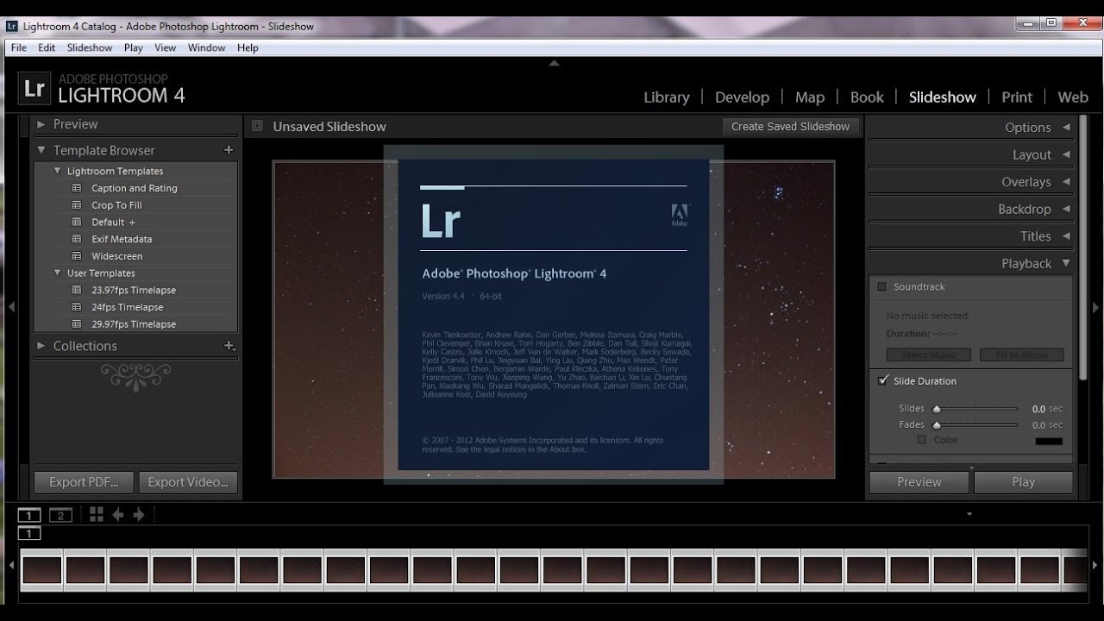Screen dimensions: 1104x621
Task: Open the Window menu
Action: click(207, 47)
